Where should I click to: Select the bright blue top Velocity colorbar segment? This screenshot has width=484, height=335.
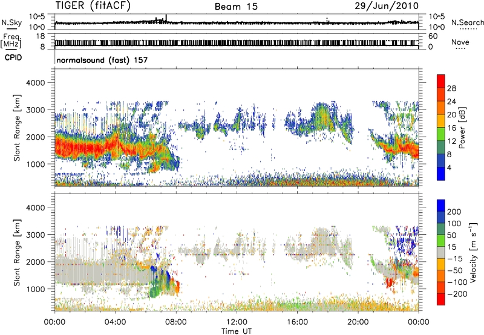(441, 206)
